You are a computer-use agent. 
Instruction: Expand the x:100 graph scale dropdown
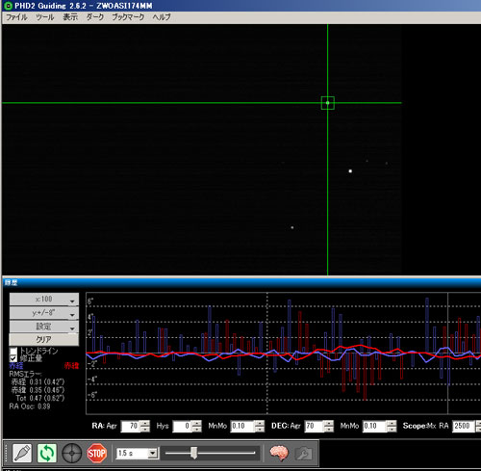[44, 300]
